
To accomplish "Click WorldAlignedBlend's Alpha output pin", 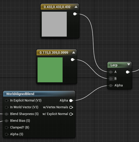I will (71, 100).
